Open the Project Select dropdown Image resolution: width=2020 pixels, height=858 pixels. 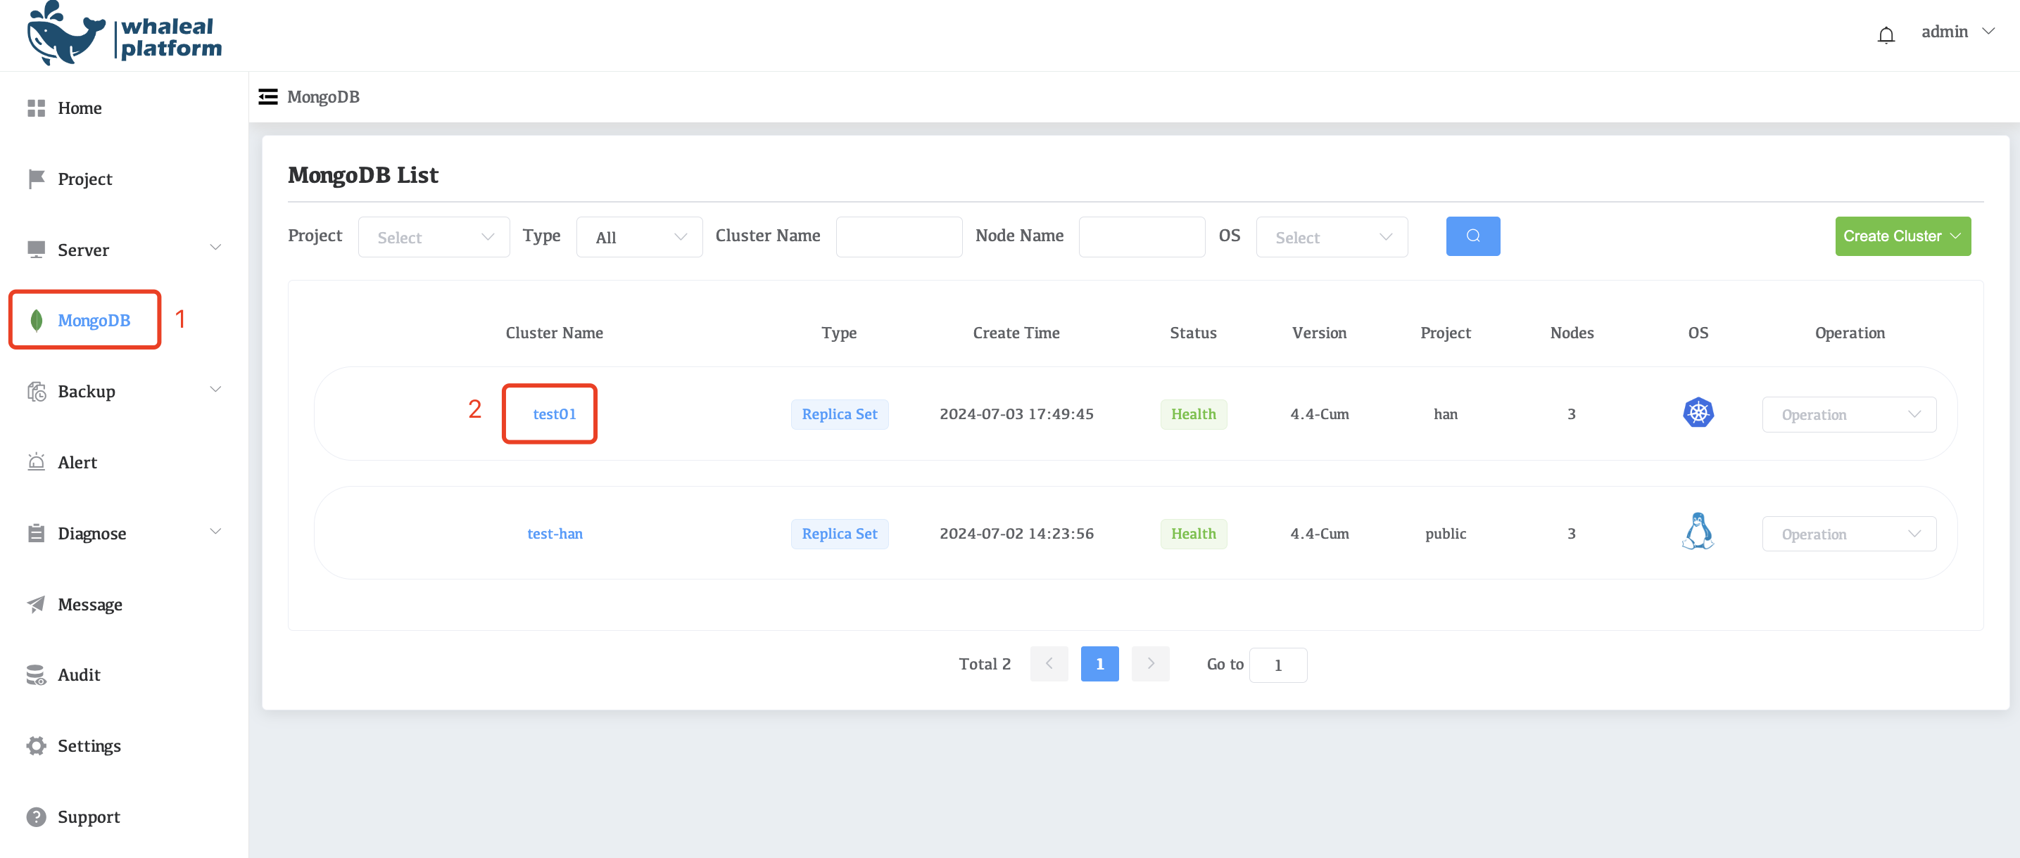(x=434, y=236)
